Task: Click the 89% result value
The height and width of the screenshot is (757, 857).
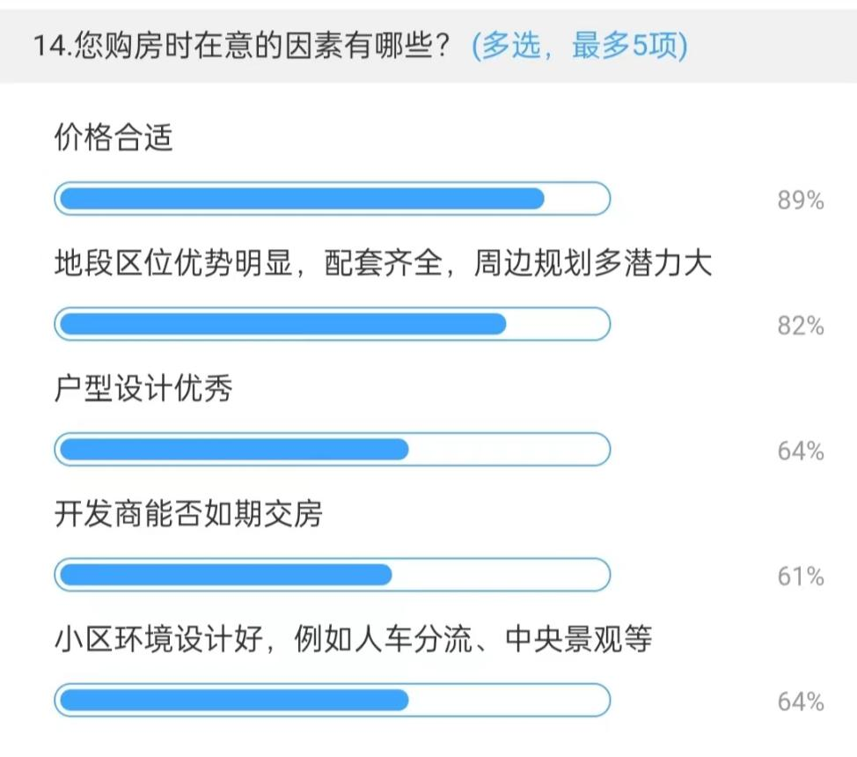Action: click(x=800, y=201)
